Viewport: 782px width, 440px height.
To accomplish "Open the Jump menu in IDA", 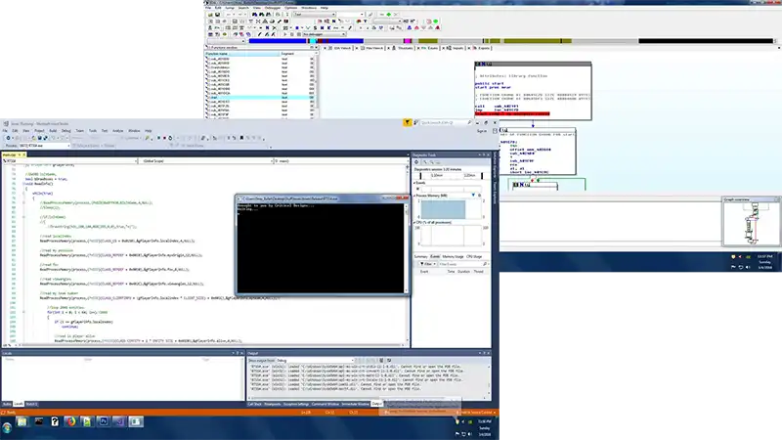I will click(230, 8).
